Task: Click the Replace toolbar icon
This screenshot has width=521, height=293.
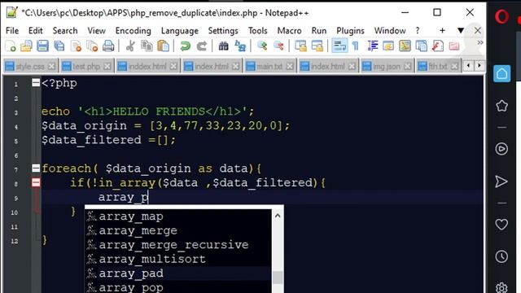Action: coord(240,46)
